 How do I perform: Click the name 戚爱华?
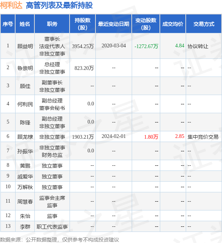[25, 176]
